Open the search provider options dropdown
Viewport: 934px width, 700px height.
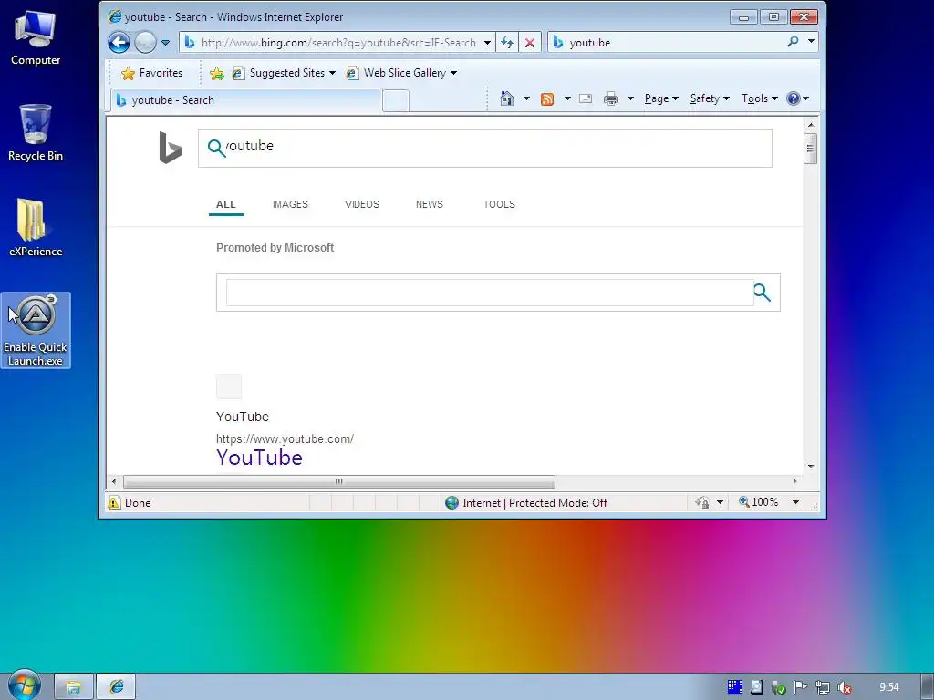tap(811, 42)
